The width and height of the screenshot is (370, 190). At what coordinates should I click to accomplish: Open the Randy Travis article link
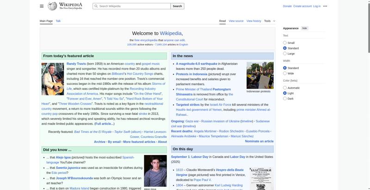click(x=76, y=64)
